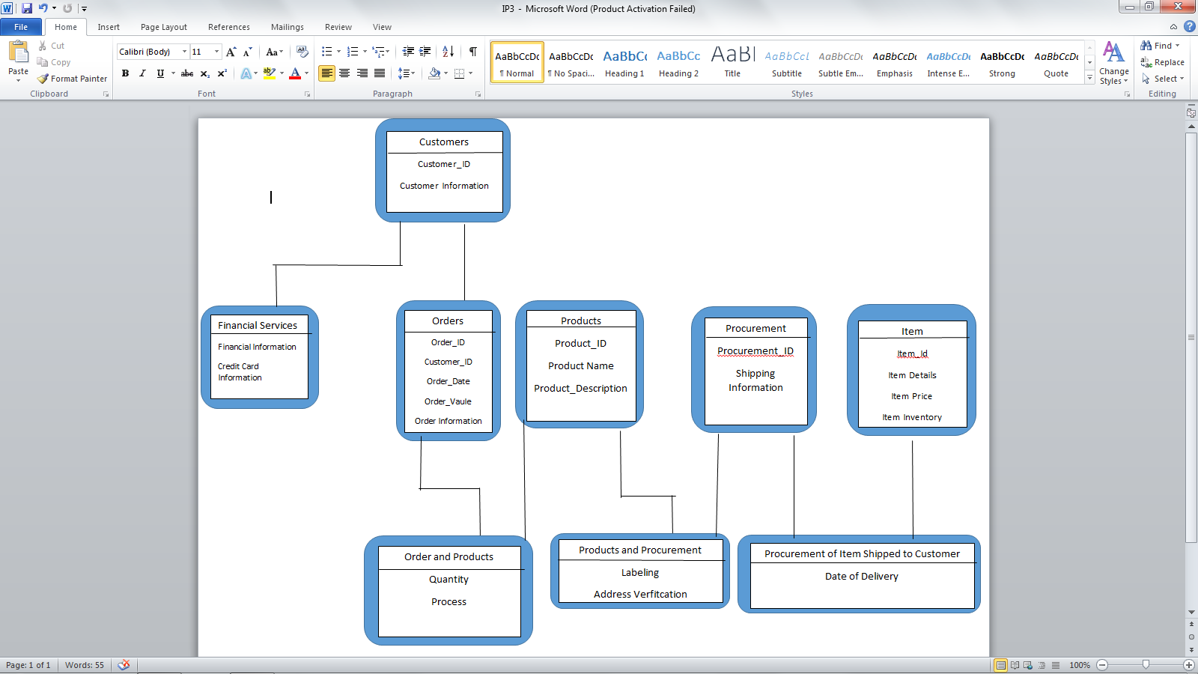The width and height of the screenshot is (1198, 674).
Task: Switch to the Page Layout tab
Action: 163,27
